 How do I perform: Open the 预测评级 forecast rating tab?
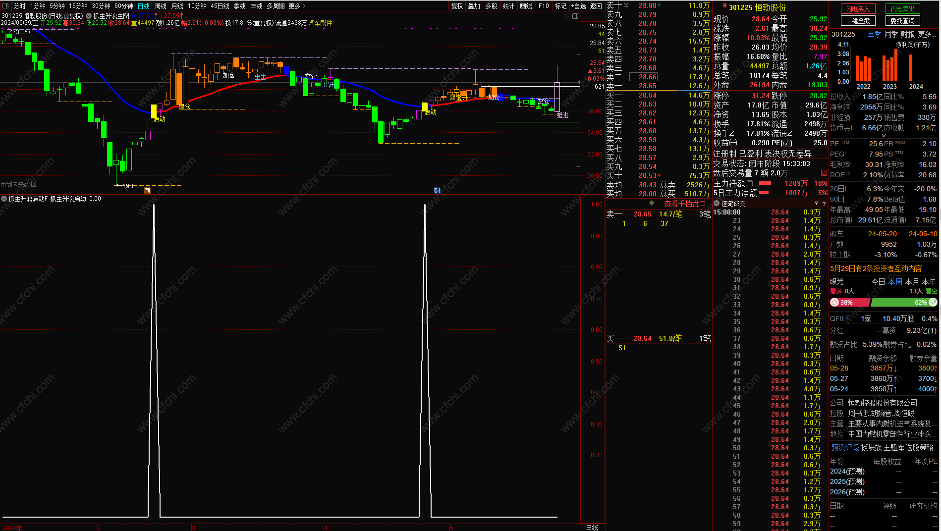845,447
